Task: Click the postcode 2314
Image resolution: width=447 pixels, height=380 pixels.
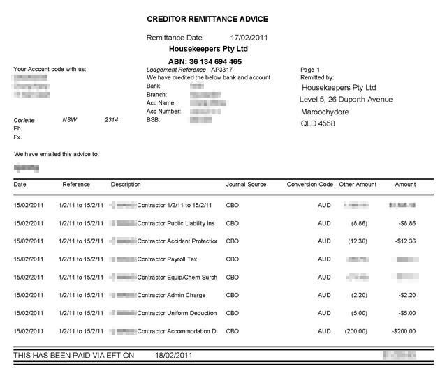Action: click(x=112, y=119)
